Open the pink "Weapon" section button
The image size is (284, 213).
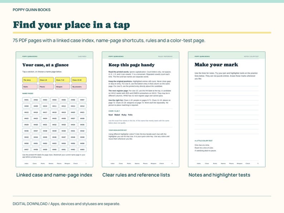(x=63, y=86)
